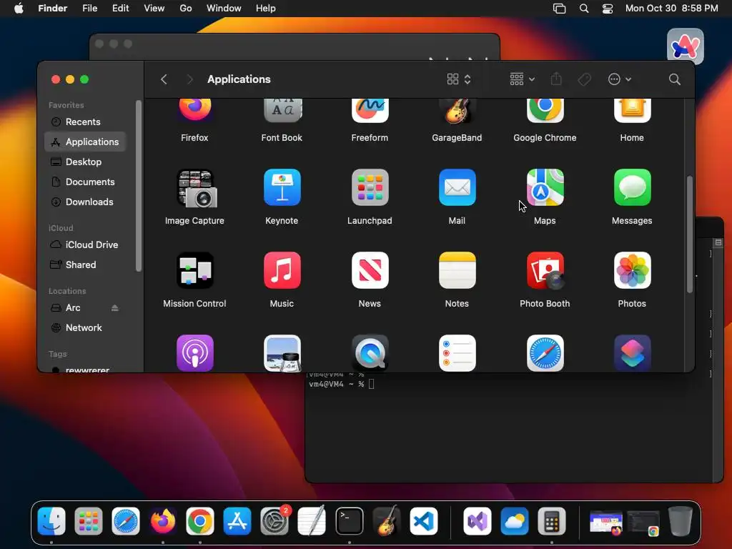Select the Preview app icon
Viewport: 732px width, 549px height.
click(282, 353)
